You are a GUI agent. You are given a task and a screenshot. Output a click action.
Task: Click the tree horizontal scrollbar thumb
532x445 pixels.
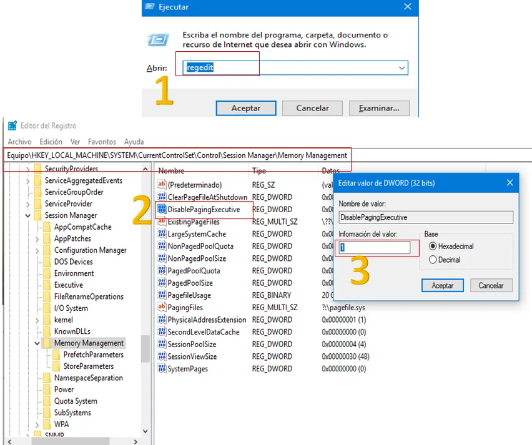71,441
